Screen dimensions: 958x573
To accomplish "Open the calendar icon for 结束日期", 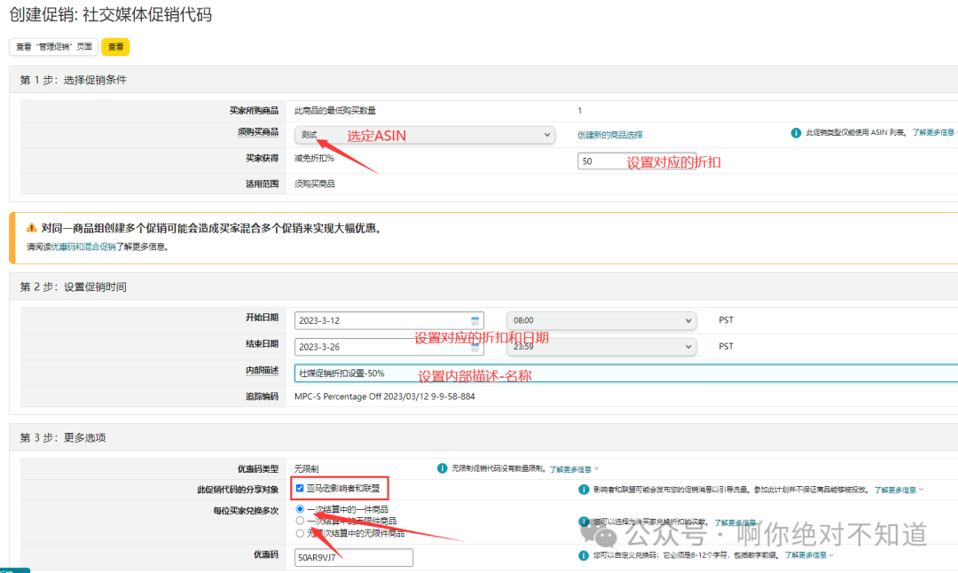I will 475,347.
